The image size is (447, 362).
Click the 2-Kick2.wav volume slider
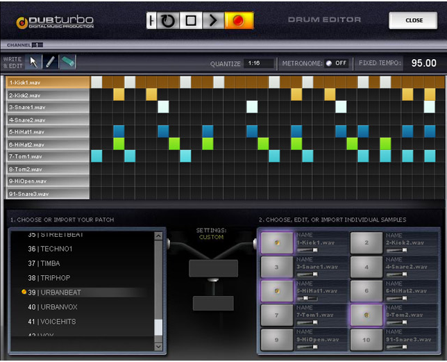[x=397, y=250]
